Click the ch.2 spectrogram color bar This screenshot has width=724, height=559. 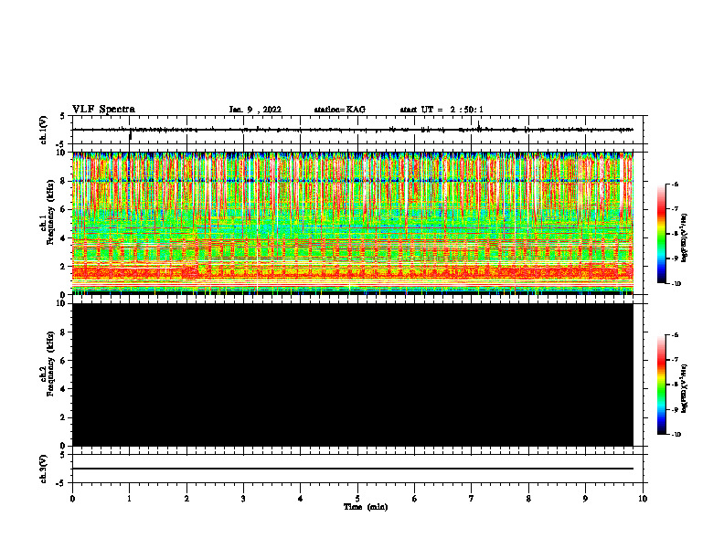(x=662, y=385)
